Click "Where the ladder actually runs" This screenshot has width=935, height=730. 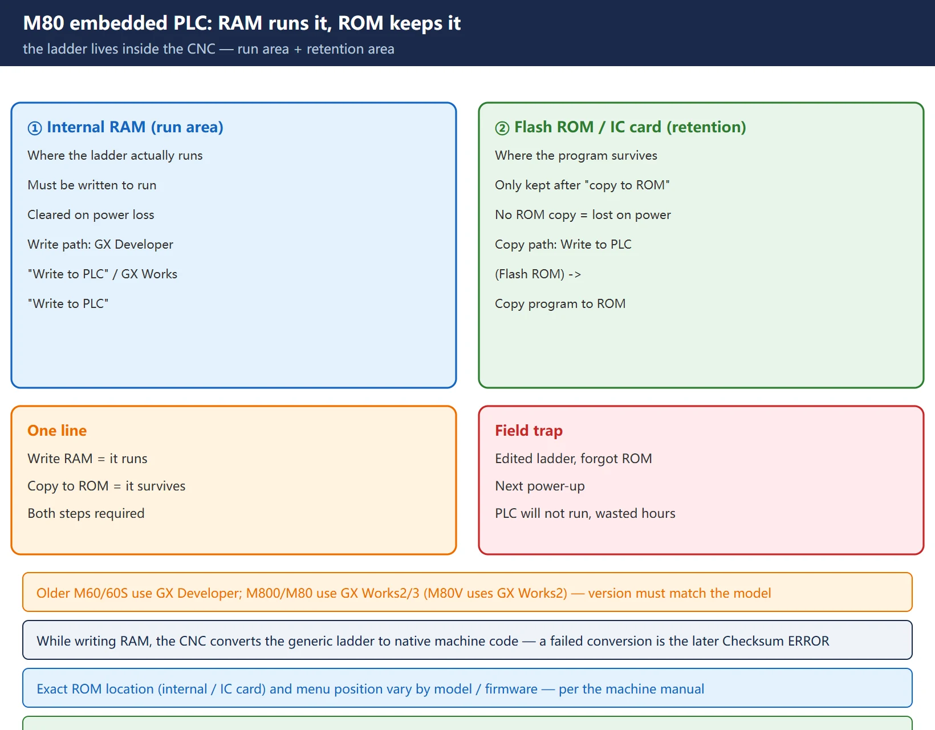pyautogui.click(x=115, y=156)
